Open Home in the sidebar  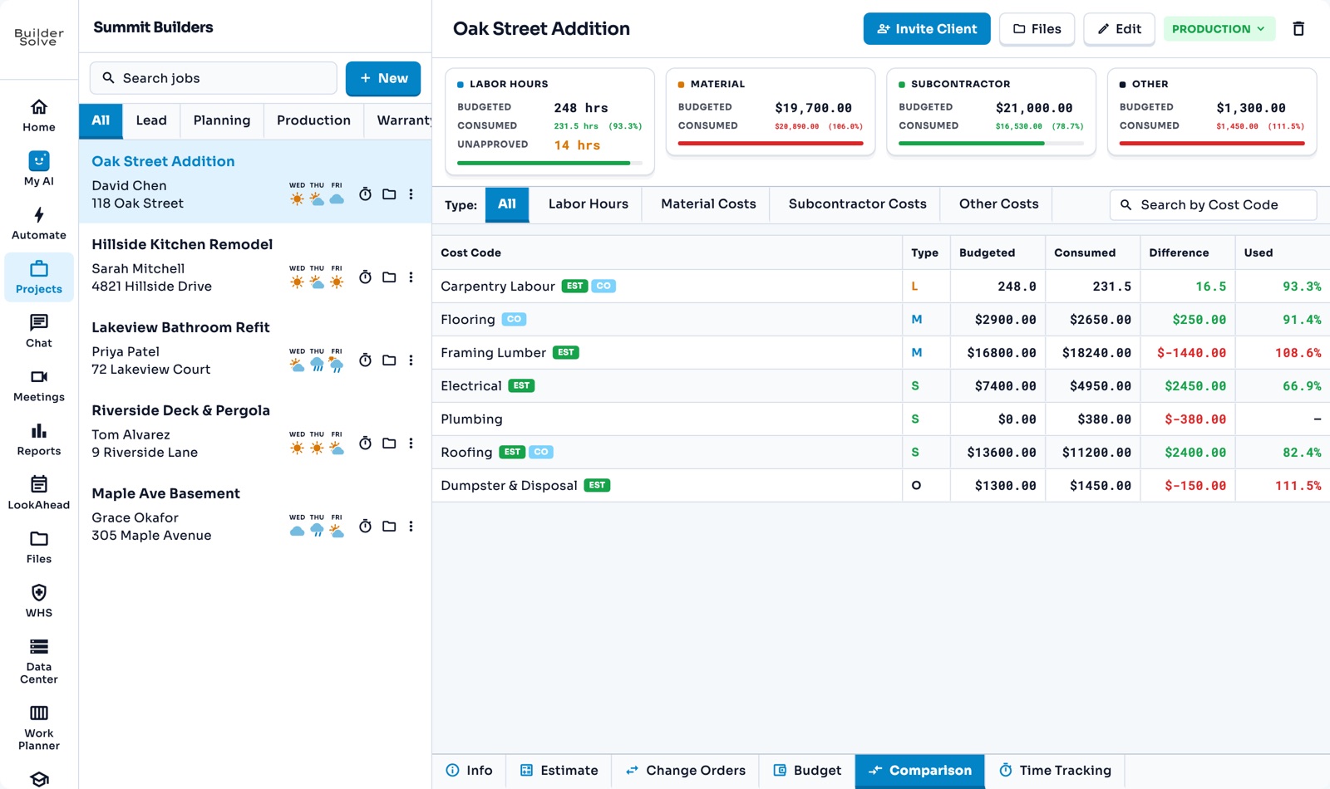[39, 115]
